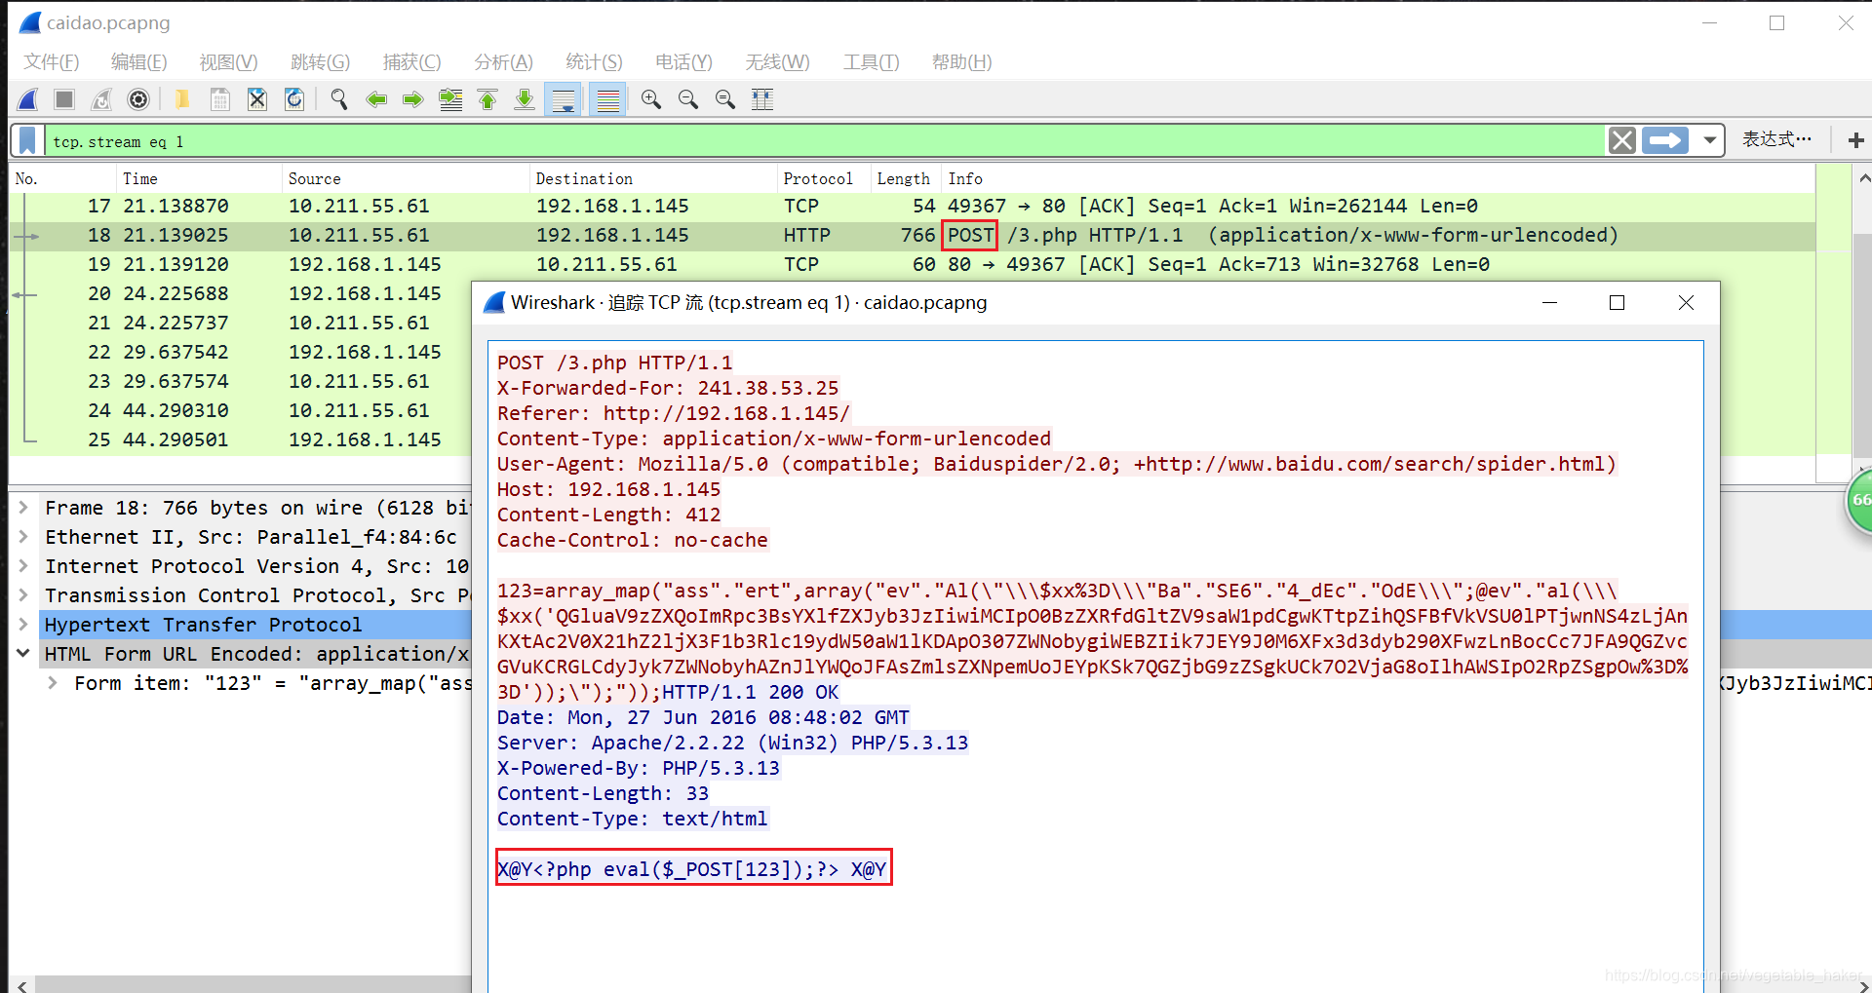Sort packets by the Destination column
Image resolution: width=1872 pixels, height=993 pixels.
coord(653,178)
